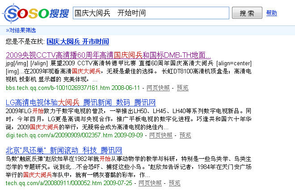Open 网页快照 for tech.qq.com/a/20080911 result
The width and height of the screenshot is (295, 190).
tap(150, 183)
